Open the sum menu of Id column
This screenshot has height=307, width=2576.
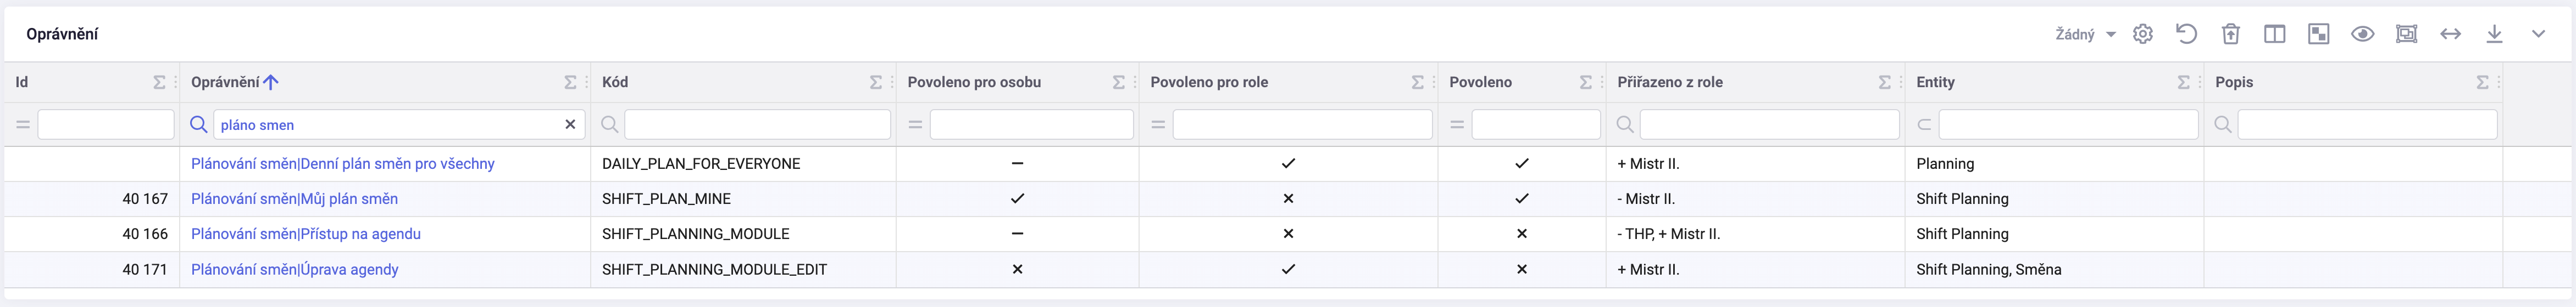tap(159, 82)
